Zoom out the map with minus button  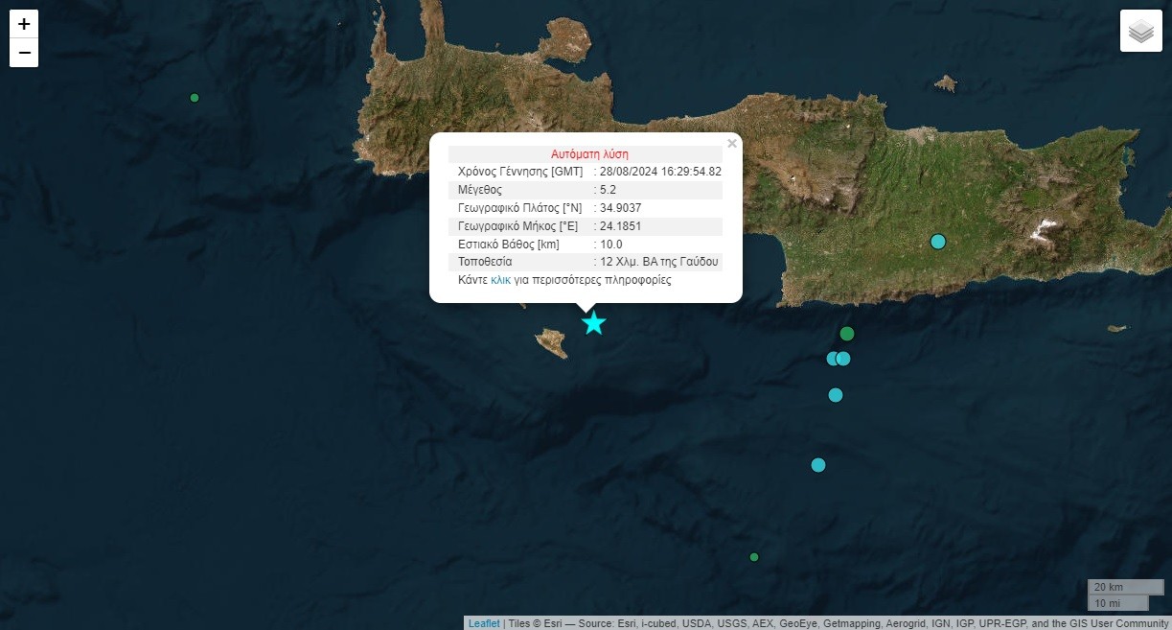pyautogui.click(x=24, y=53)
